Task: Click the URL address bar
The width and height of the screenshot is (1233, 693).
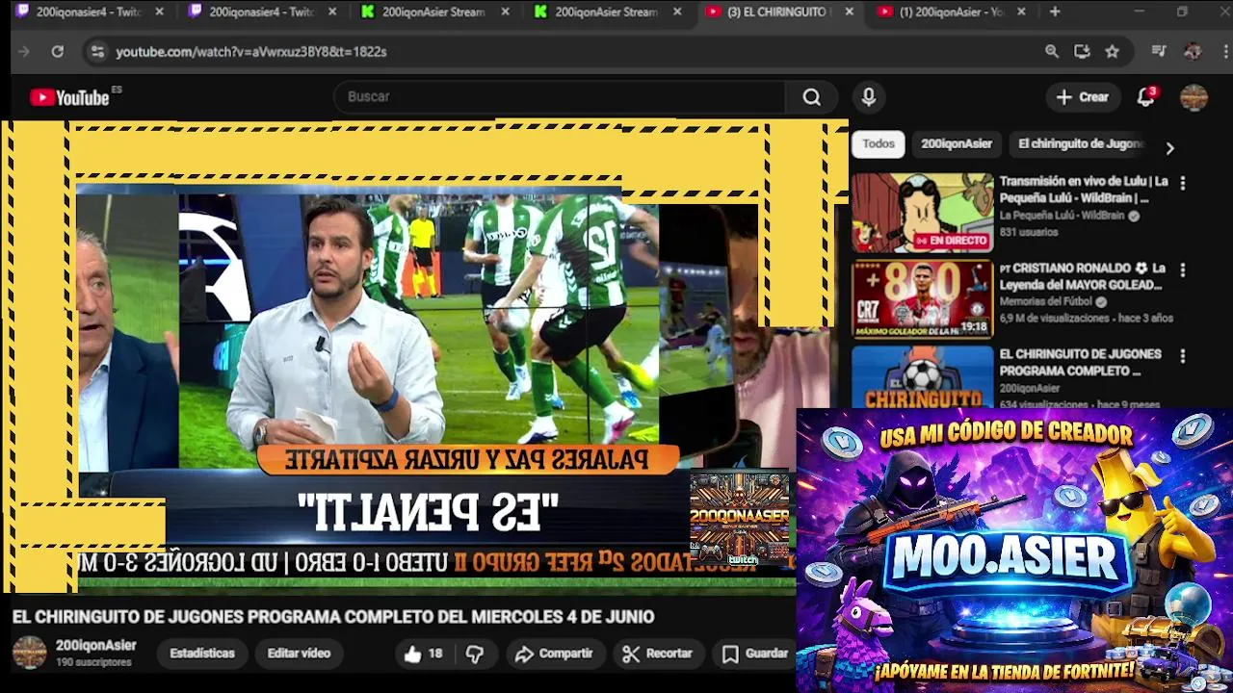Action: pyautogui.click(x=559, y=51)
